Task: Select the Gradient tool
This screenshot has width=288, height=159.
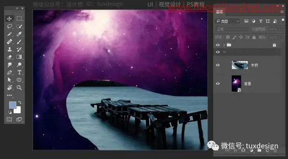Action: point(19,57)
